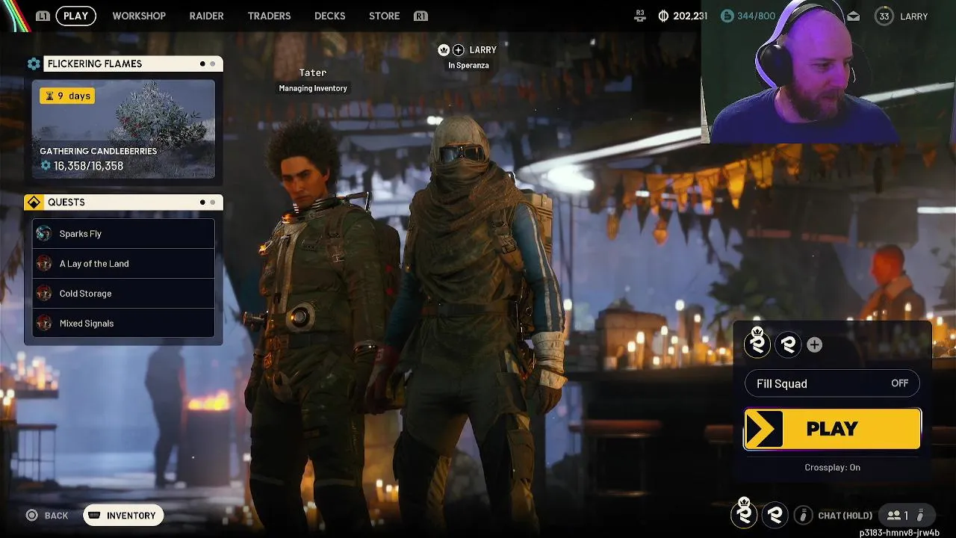Image resolution: width=956 pixels, height=538 pixels.
Task: Select the A Lay of the Land quest
Action: pos(123,264)
